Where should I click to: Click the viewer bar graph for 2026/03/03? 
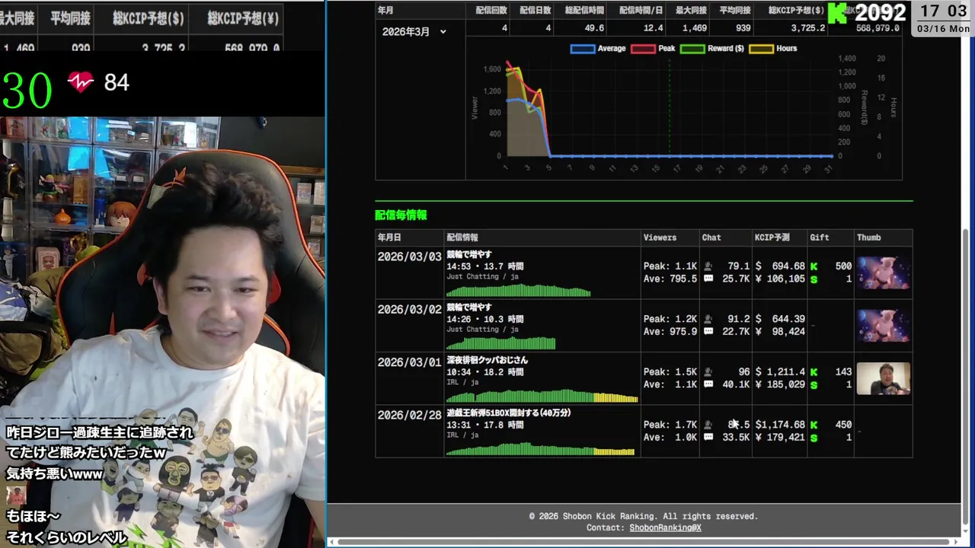[x=518, y=290]
